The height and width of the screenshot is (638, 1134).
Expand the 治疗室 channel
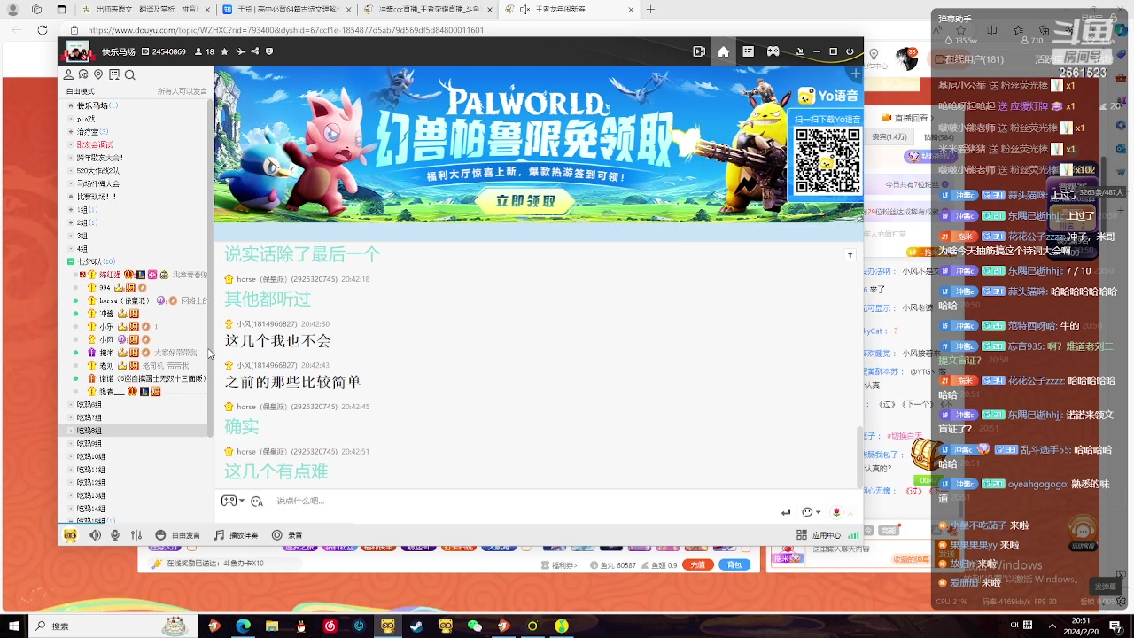(71, 132)
